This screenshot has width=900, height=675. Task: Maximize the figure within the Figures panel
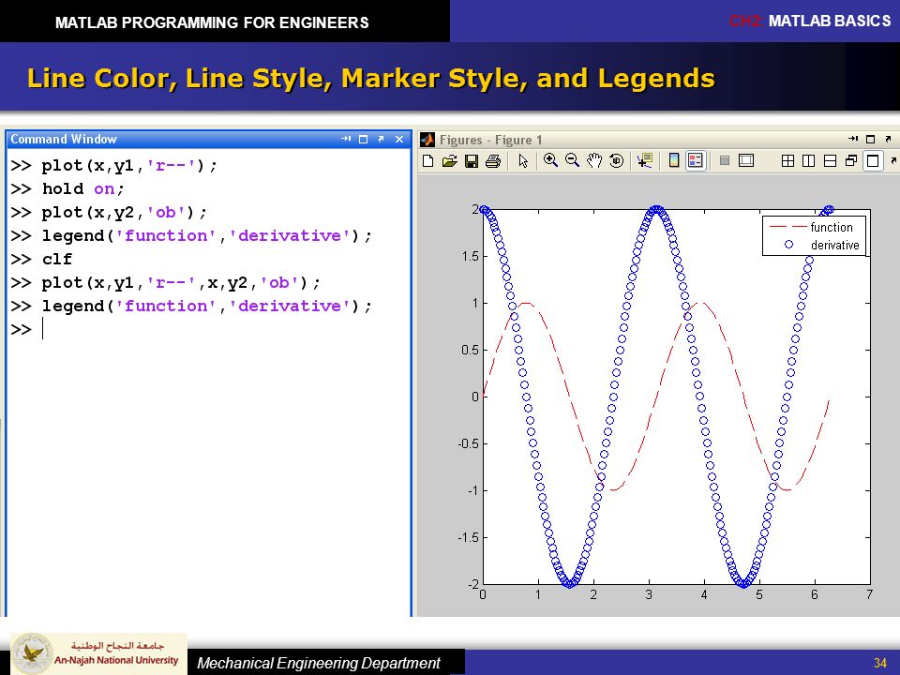pyautogui.click(x=873, y=160)
